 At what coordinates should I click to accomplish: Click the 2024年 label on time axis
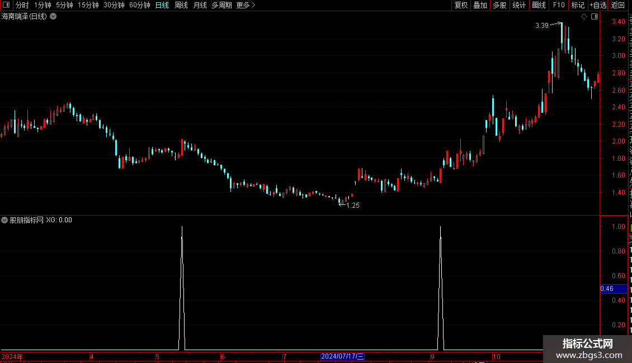(x=12, y=356)
